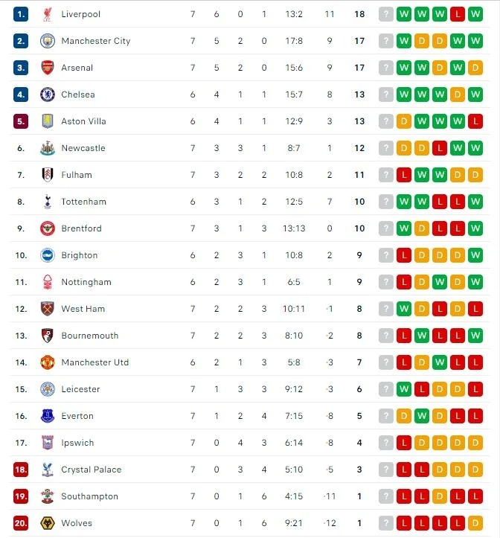Click the position 18 relegation rank badge
This screenshot has height=538, width=500.
[x=21, y=470]
